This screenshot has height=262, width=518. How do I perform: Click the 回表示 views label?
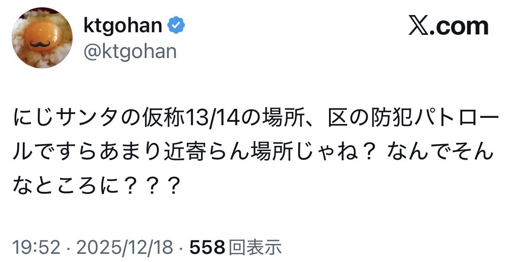(255, 247)
